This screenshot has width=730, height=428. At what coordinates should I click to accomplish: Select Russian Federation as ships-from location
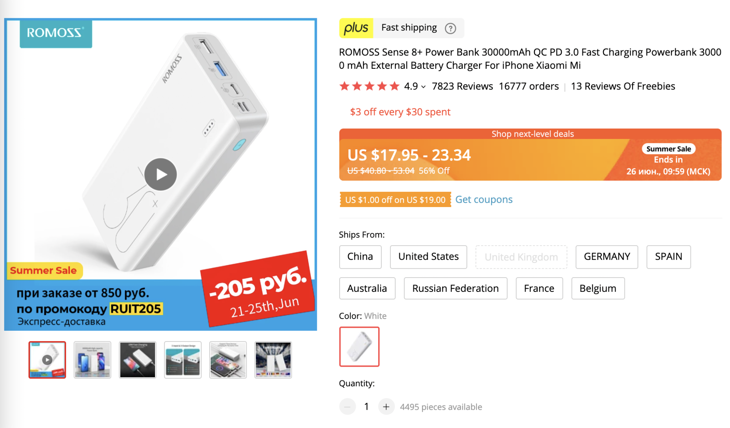point(455,288)
